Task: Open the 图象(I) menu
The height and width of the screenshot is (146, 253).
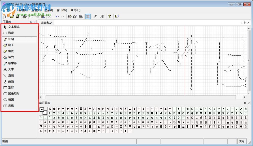Action: coord(48,10)
